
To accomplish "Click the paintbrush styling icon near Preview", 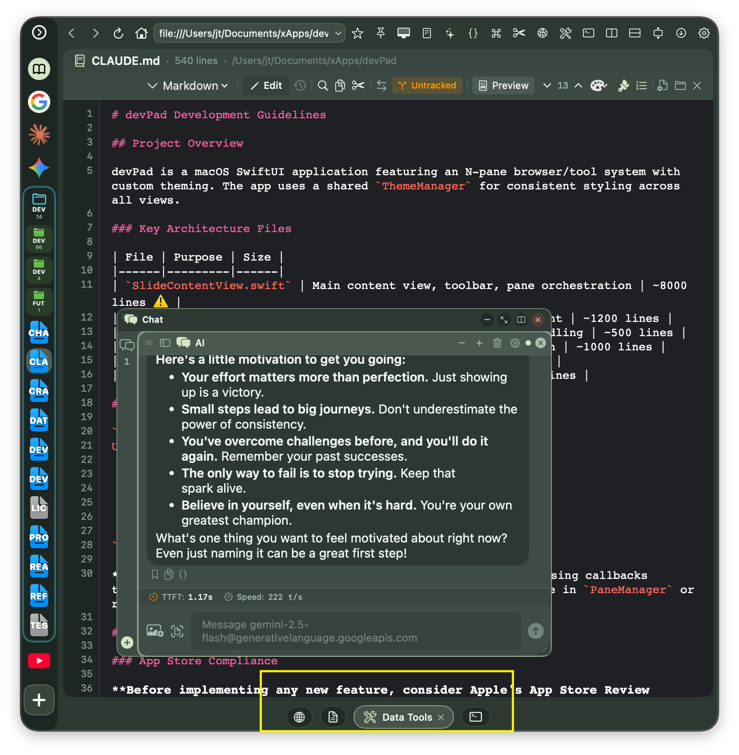I will point(623,85).
